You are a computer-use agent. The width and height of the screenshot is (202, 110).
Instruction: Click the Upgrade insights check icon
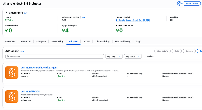[x=63, y=30]
